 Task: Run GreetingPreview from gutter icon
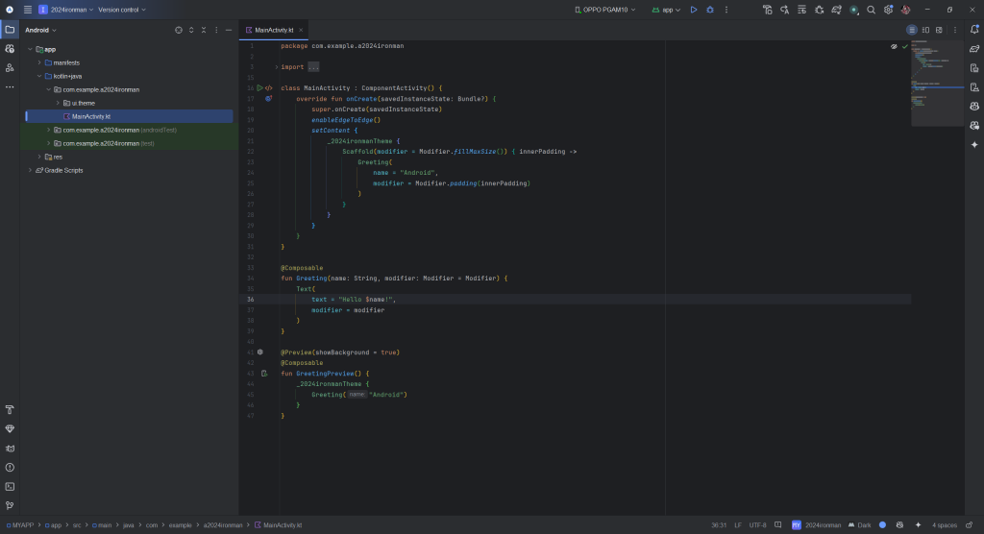(264, 374)
